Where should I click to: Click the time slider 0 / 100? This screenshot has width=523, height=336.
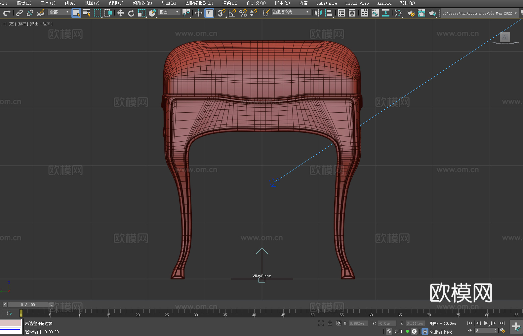[28, 305]
